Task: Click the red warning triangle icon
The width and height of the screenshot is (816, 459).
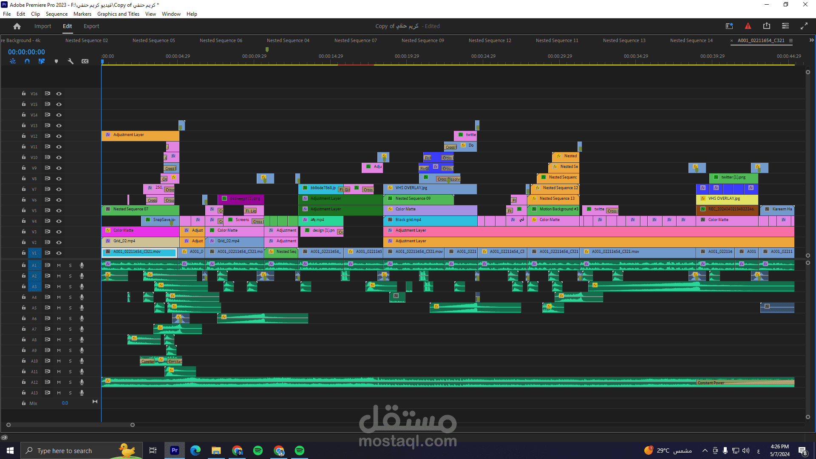Action: tap(748, 26)
